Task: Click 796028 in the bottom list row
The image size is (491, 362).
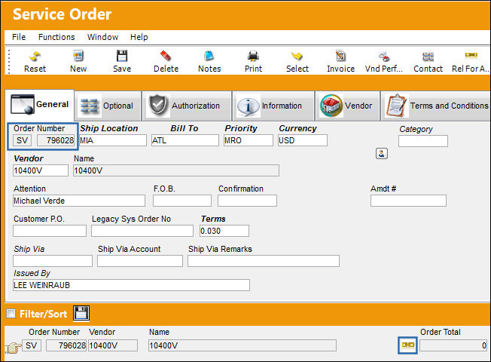Action: coord(66,345)
